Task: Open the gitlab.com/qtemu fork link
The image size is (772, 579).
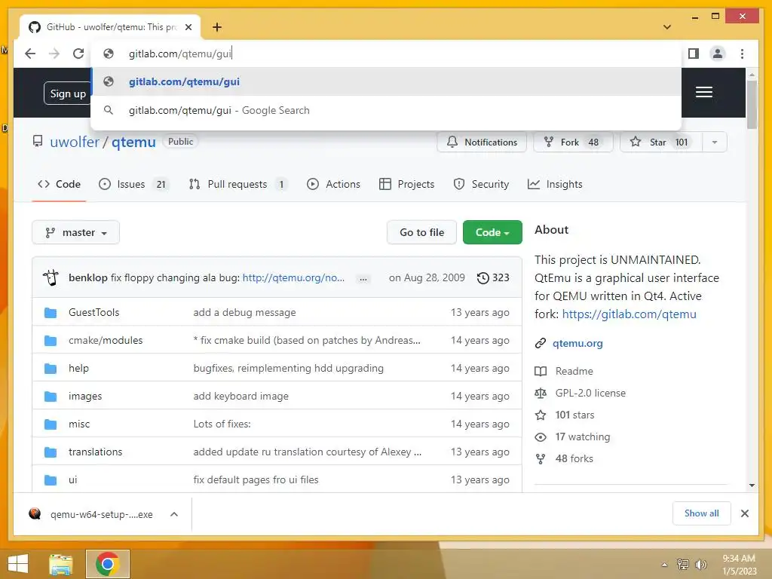Action: (630, 314)
